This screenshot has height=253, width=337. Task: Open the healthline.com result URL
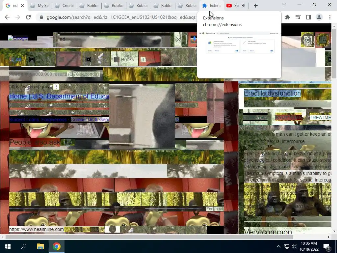click(x=36, y=229)
